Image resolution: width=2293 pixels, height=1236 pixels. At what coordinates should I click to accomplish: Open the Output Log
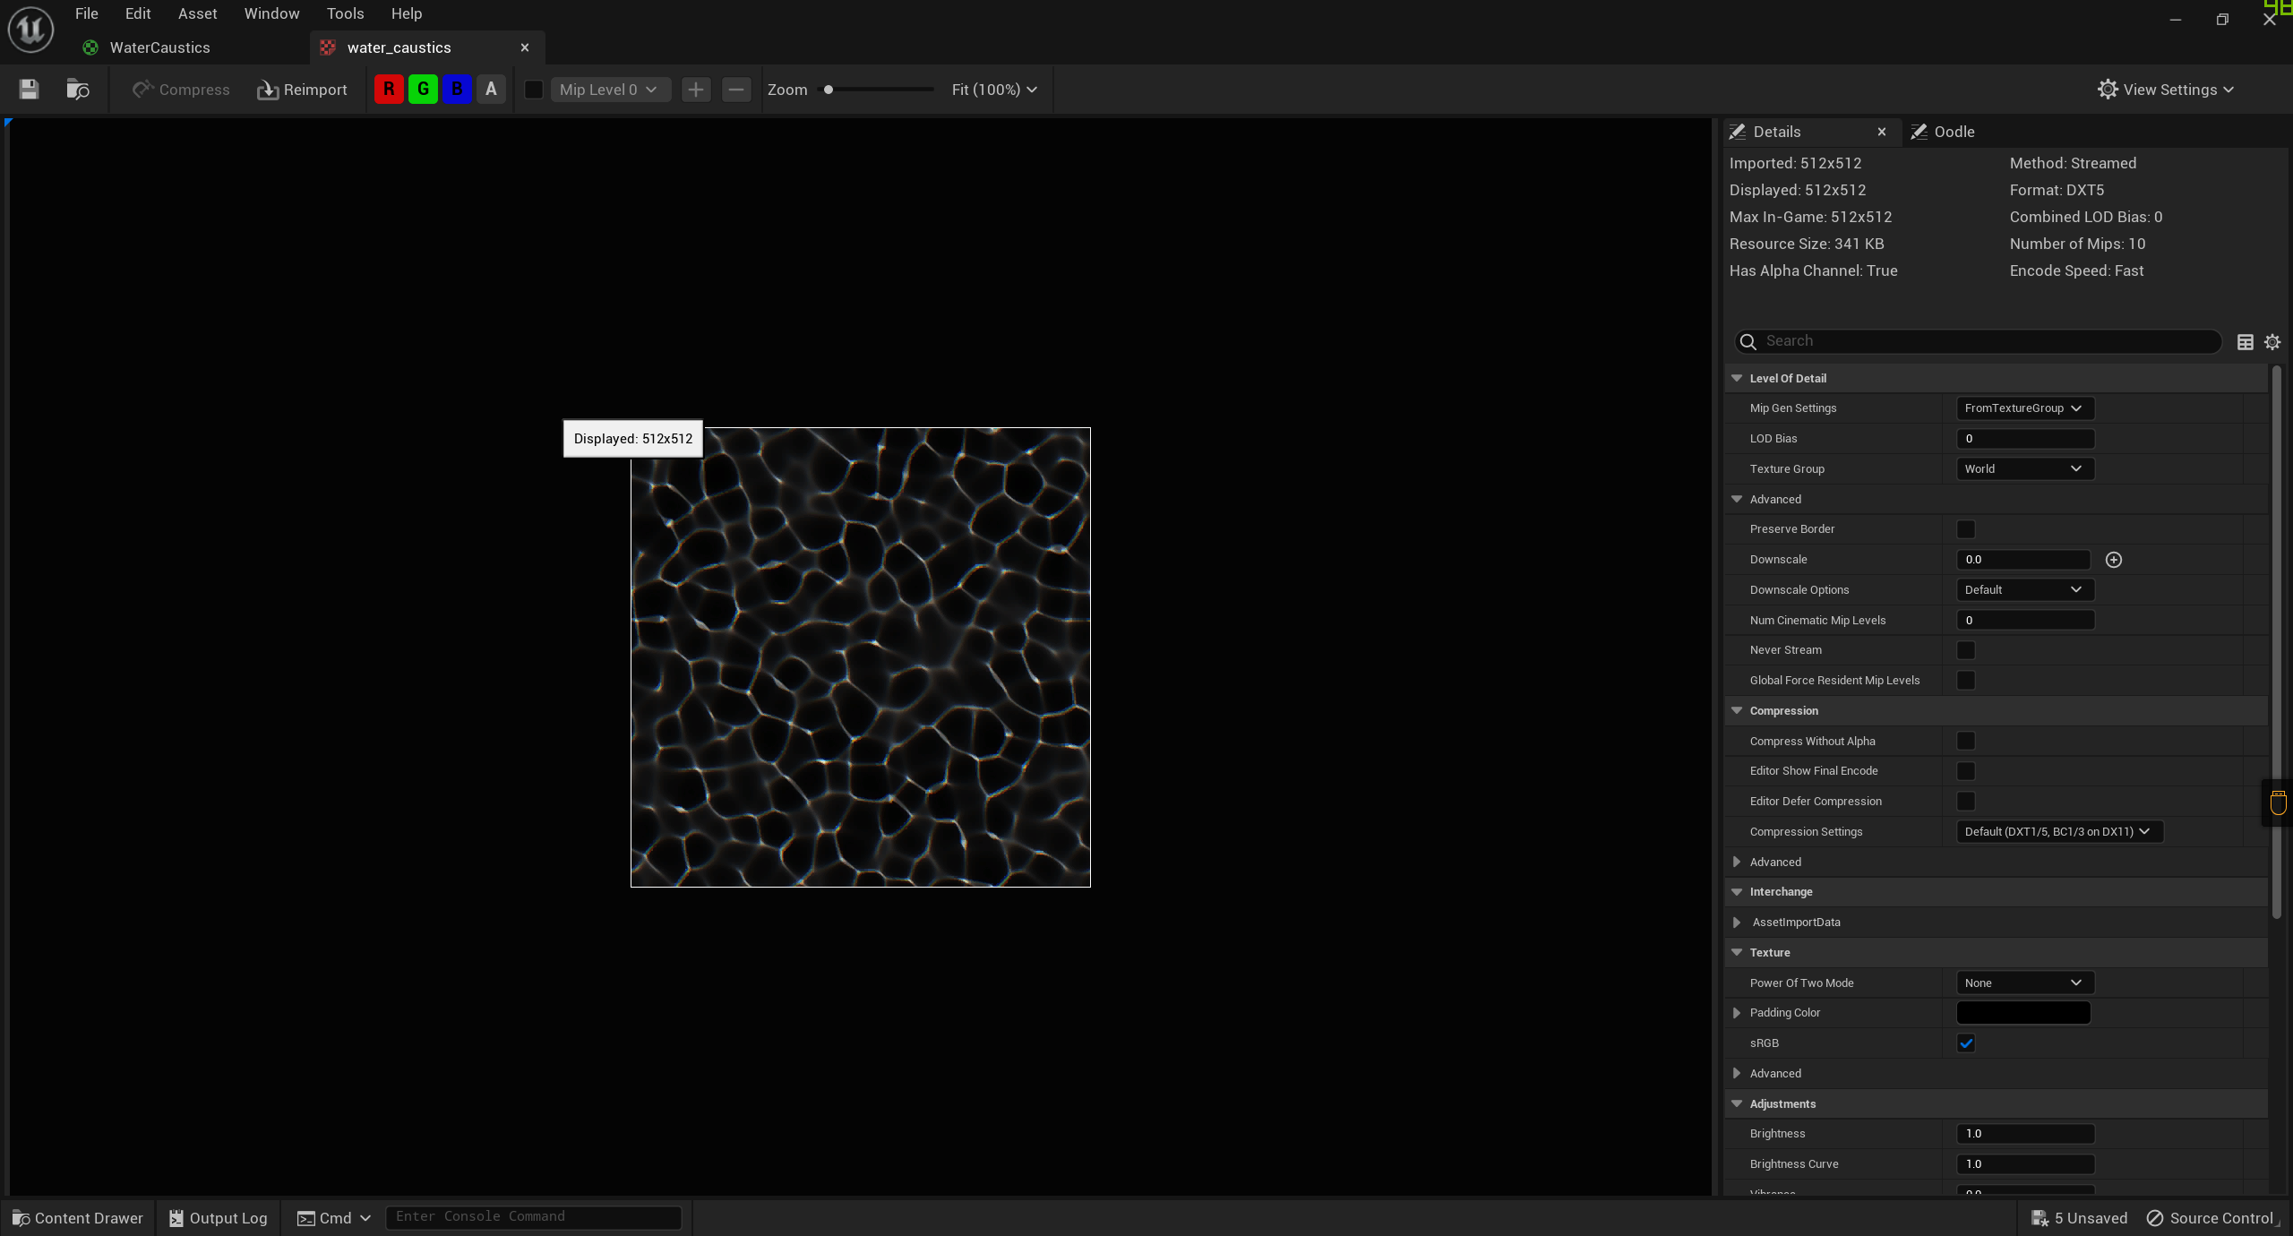219,1218
